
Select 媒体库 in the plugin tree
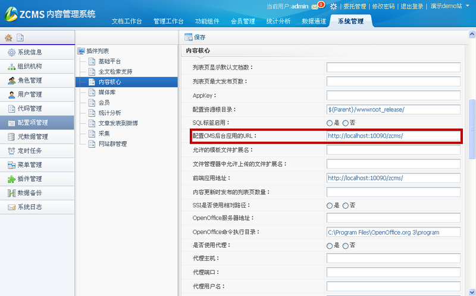point(107,92)
